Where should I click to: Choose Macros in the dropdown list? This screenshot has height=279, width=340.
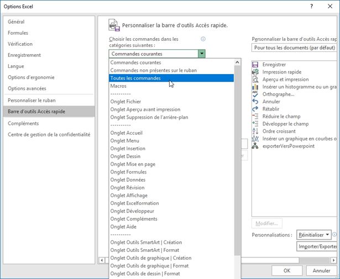(171, 86)
